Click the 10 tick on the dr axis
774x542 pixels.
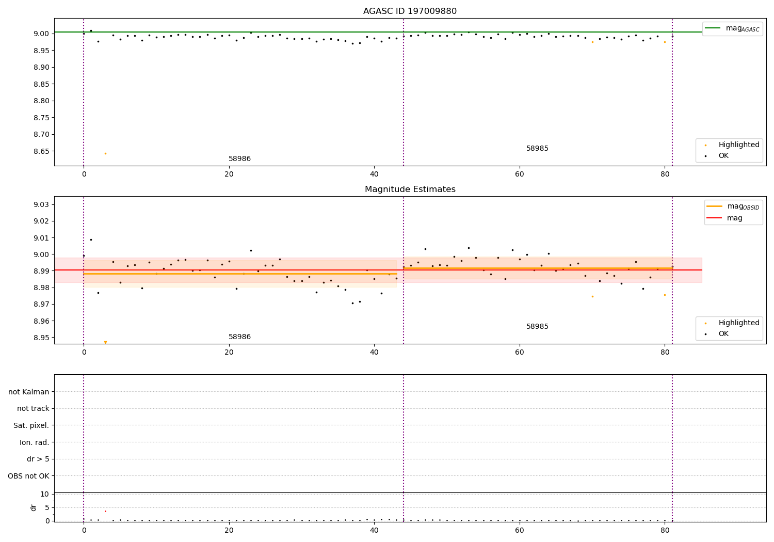pyautogui.click(x=45, y=495)
